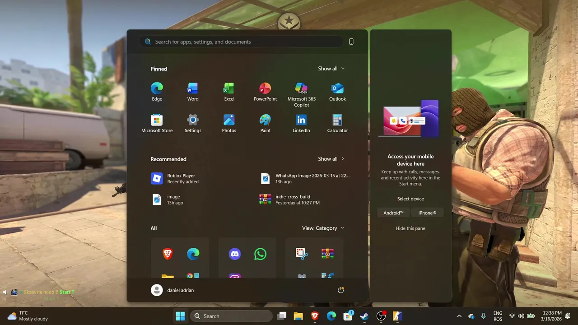Switch to Counter-Strike 2 taskbar icon
This screenshot has height=325, width=578.
(397, 316)
